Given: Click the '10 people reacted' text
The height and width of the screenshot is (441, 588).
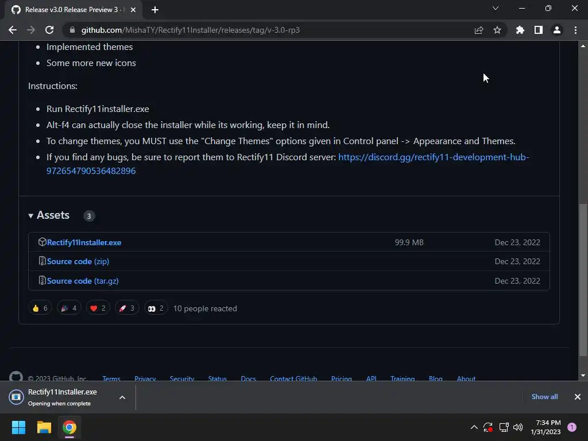Looking at the screenshot, I should [x=205, y=308].
